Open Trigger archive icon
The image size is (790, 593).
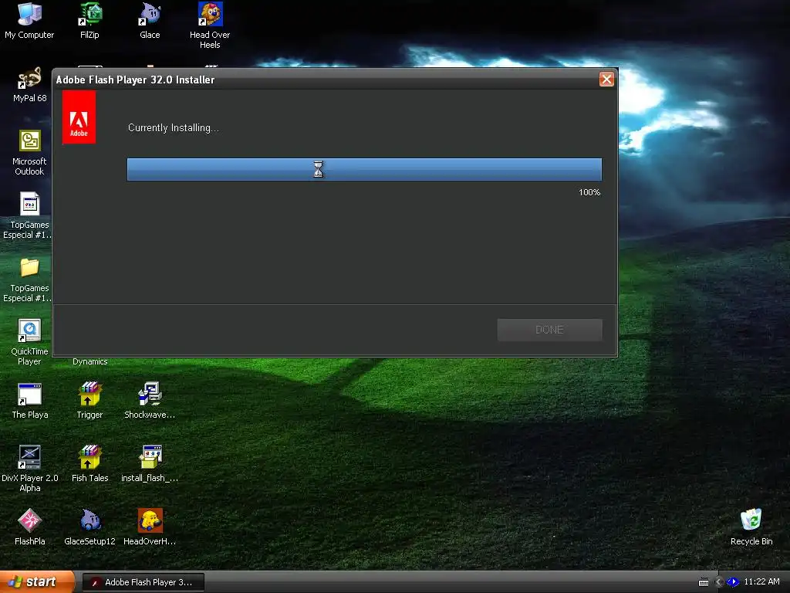coord(89,402)
